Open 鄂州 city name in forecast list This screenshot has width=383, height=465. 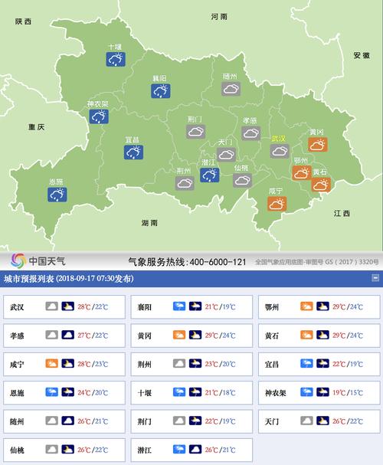[x=272, y=307]
